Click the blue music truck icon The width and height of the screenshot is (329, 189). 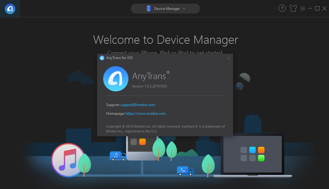pyautogui.click(x=118, y=156)
